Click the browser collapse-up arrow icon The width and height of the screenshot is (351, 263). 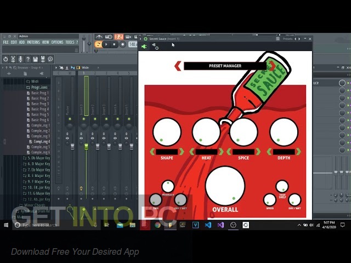coord(7,67)
